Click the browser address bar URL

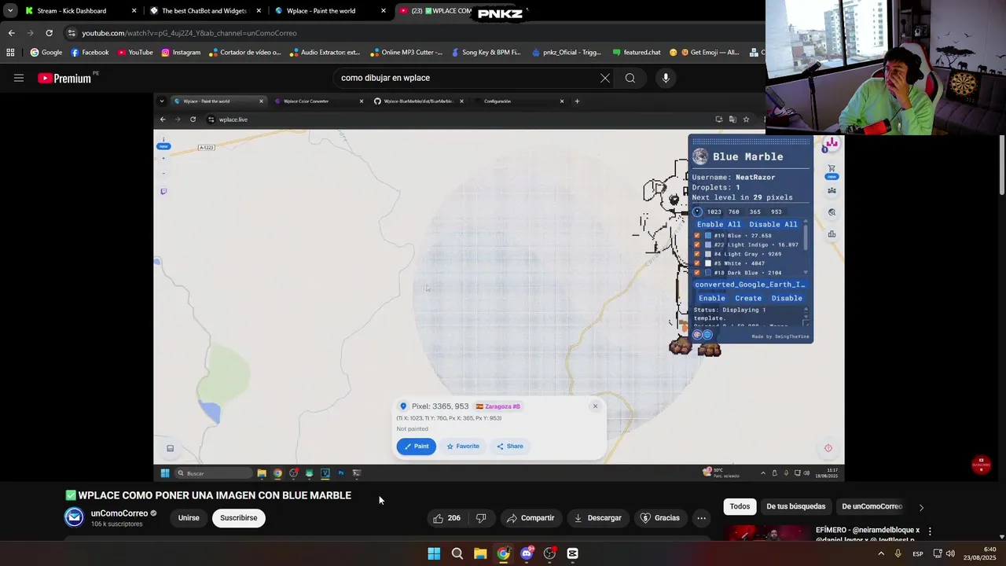[x=189, y=33]
